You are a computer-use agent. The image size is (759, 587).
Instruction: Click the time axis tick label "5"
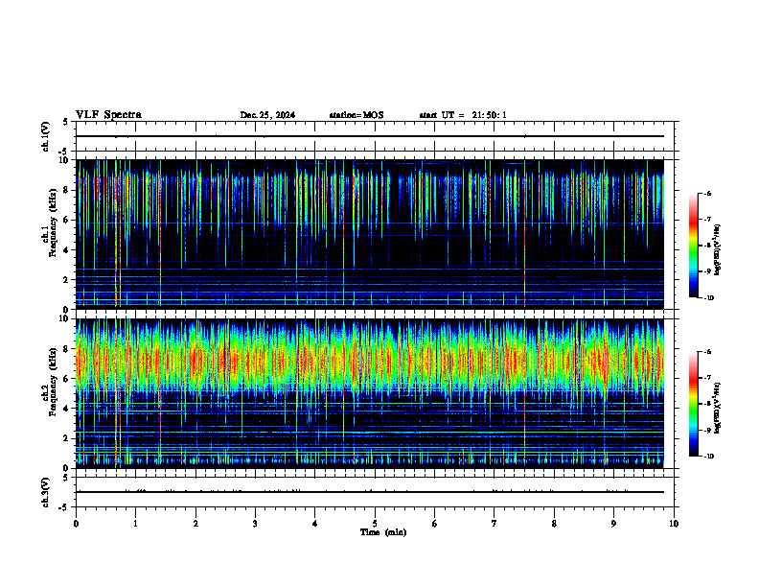pyautogui.click(x=375, y=524)
